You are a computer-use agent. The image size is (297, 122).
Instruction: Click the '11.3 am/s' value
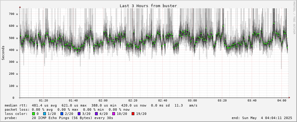pyautogui.click(x=186, y=105)
